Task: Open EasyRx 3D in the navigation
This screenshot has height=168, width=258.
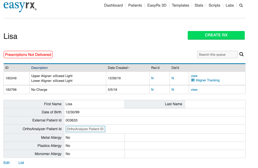Action: (157, 5)
